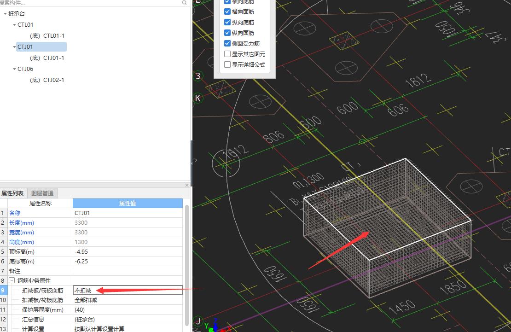
Task: Select (底) CTL01-1 tree item
Action: (47, 36)
